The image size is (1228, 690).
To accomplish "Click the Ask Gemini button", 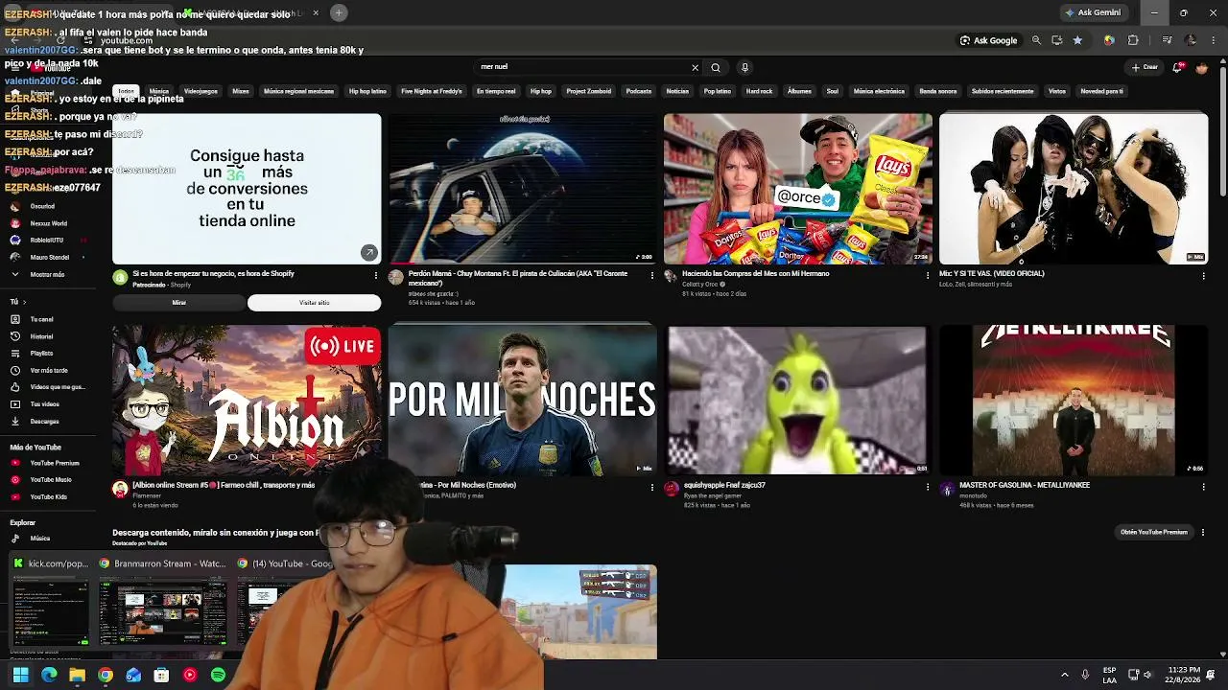I will 1093,12.
